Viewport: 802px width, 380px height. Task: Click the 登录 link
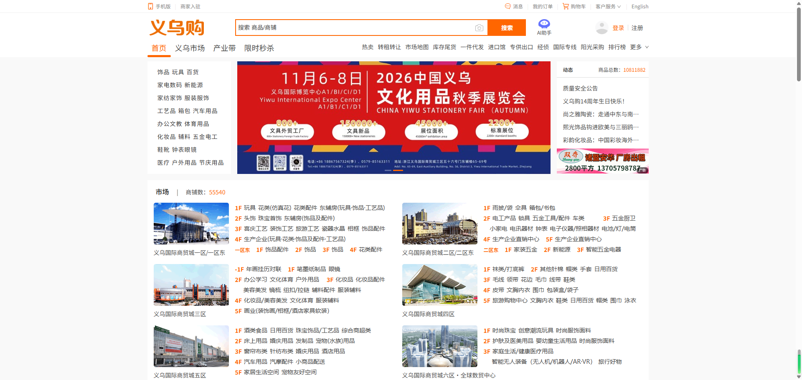coord(618,28)
